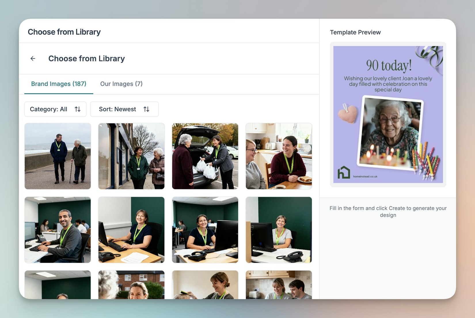Pick the kitchen table toast photo
475x318 pixels.
tap(279, 156)
